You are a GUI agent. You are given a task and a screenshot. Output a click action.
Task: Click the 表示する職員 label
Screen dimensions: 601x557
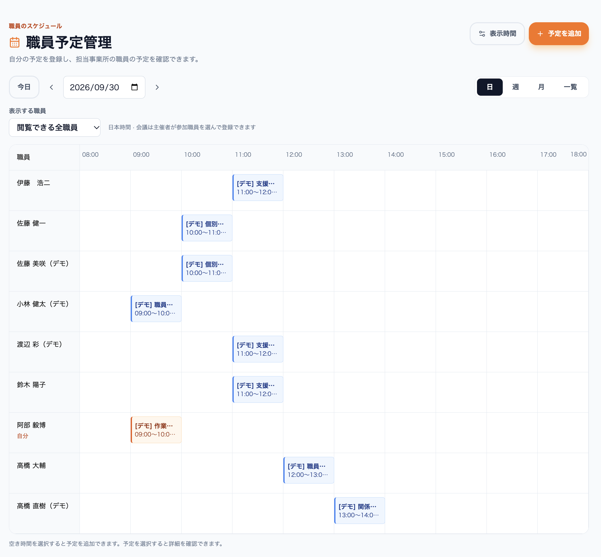click(x=27, y=111)
